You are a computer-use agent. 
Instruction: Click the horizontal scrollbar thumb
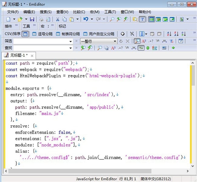[x=80, y=171]
